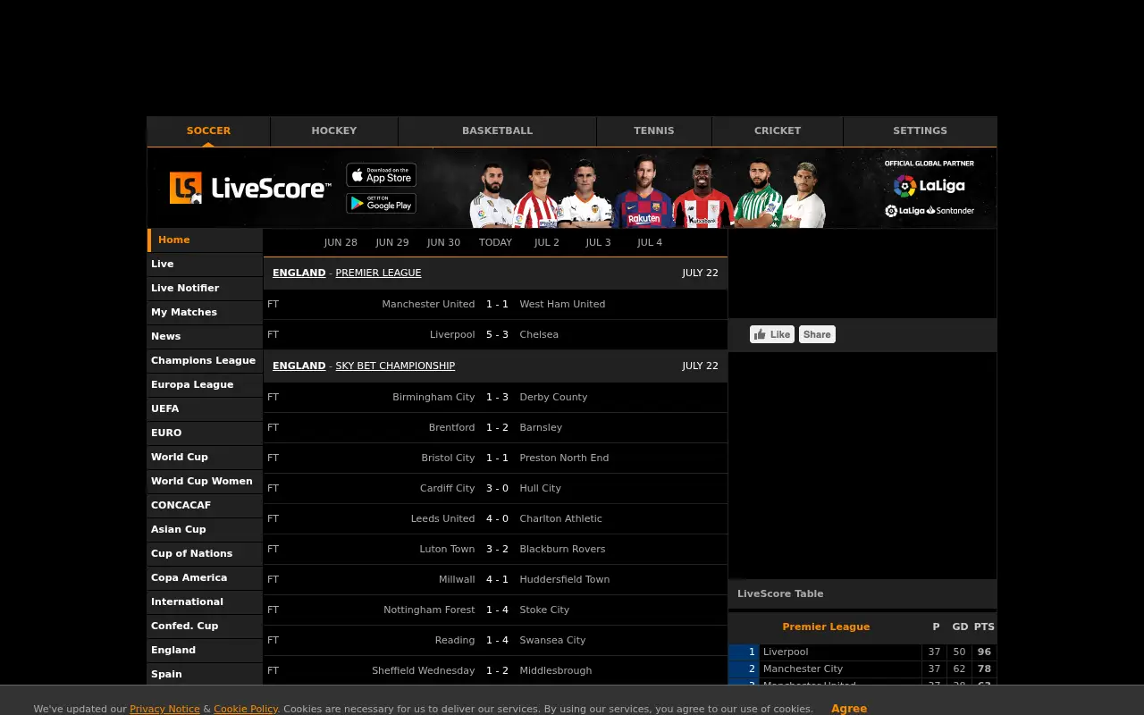Open News in the sidebar
Viewport: 1144px width, 715px height.
click(x=205, y=336)
